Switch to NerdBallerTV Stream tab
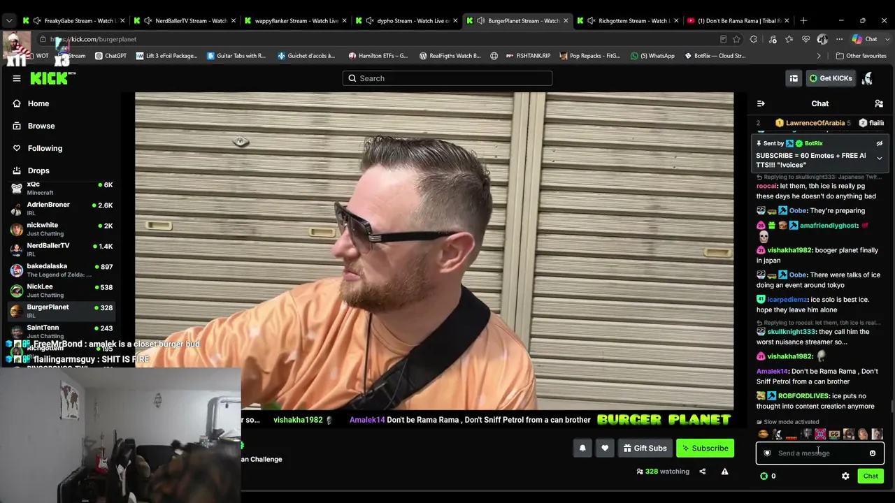895x503 pixels. pyautogui.click(x=183, y=21)
